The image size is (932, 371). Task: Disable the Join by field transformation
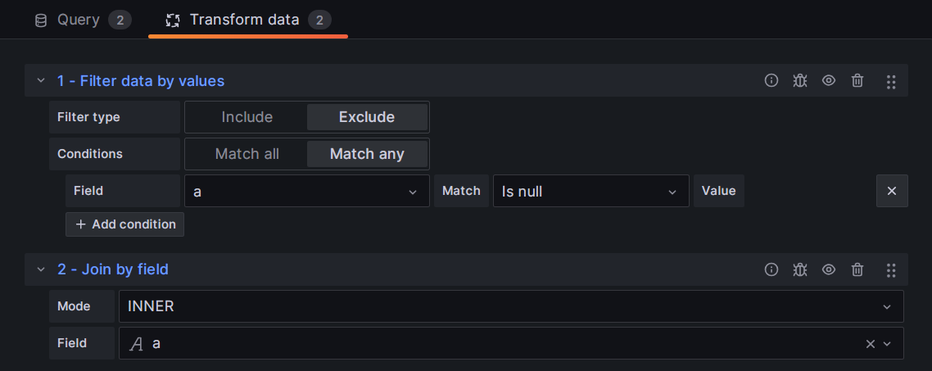[829, 269]
